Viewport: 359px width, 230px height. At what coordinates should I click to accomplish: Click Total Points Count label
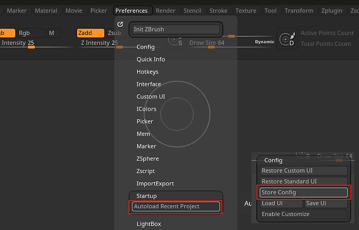click(326, 44)
